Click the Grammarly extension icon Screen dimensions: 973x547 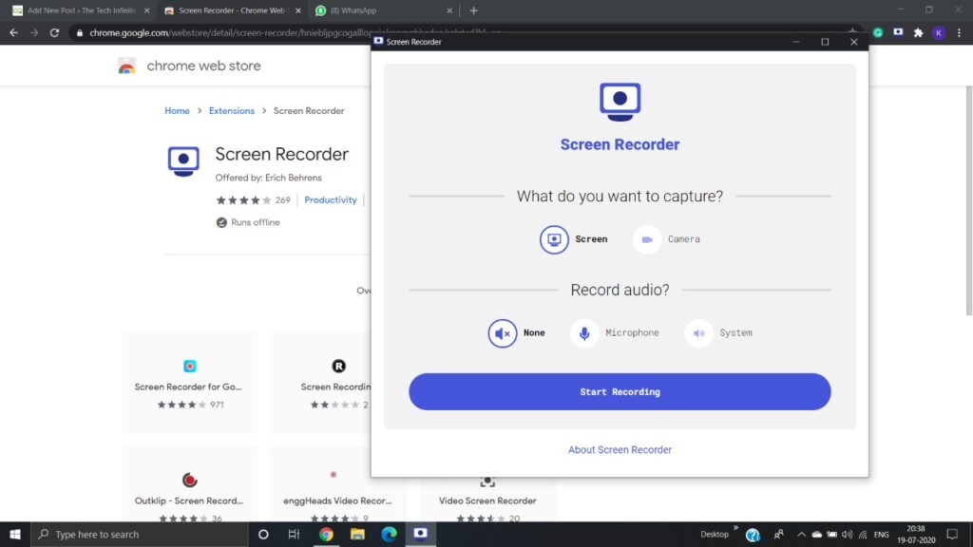(x=877, y=33)
